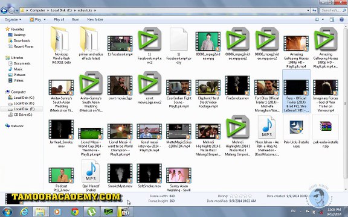Viewport: 348px width, 217px height.
Task: Select the Podcast Pt.1_3.mov green screen thumbnail
Action: pos(61,175)
